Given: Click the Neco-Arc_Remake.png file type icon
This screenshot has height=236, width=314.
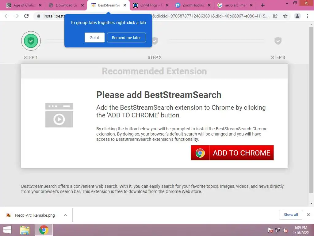Looking at the screenshot, I should 9,215.
